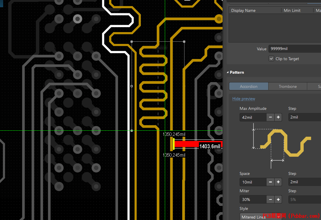Switch to the Trombone pattern tab
This screenshot has width=321, height=220.
288,86
